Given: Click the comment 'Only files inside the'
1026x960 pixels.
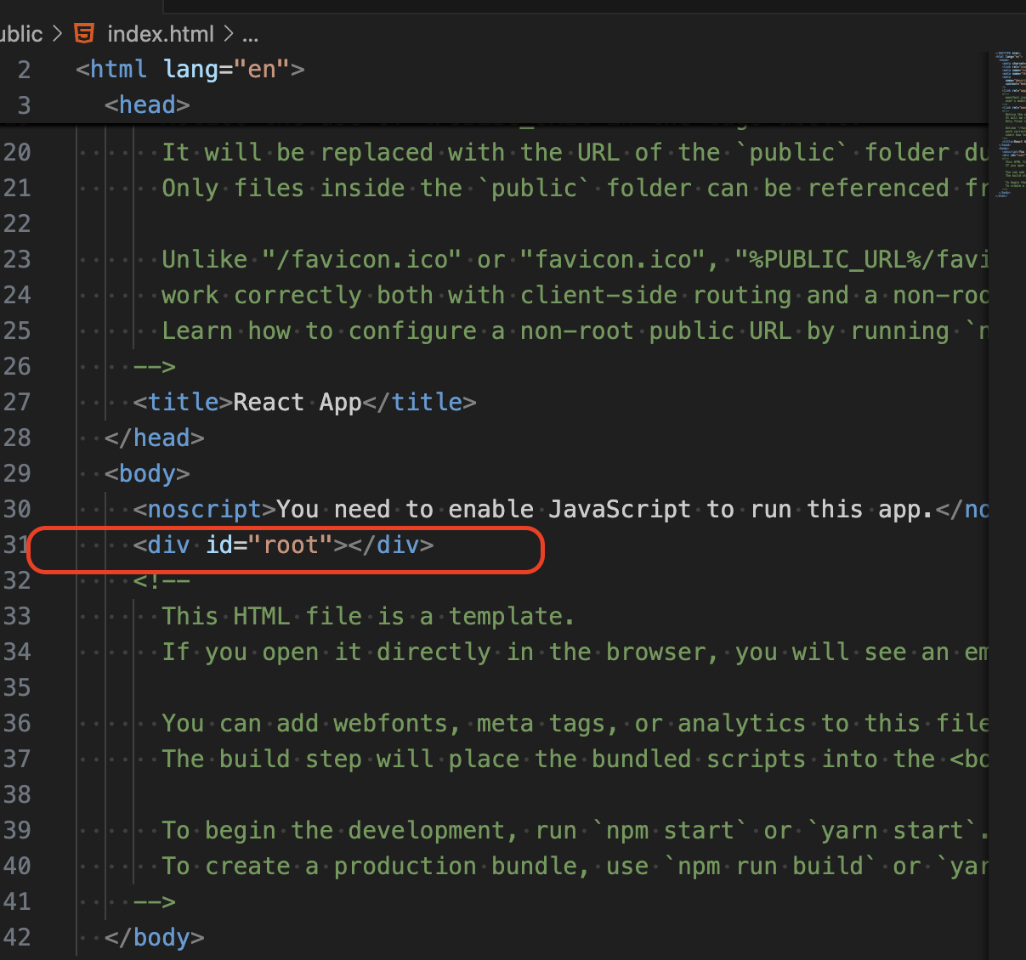Looking at the screenshot, I should pos(575,188).
